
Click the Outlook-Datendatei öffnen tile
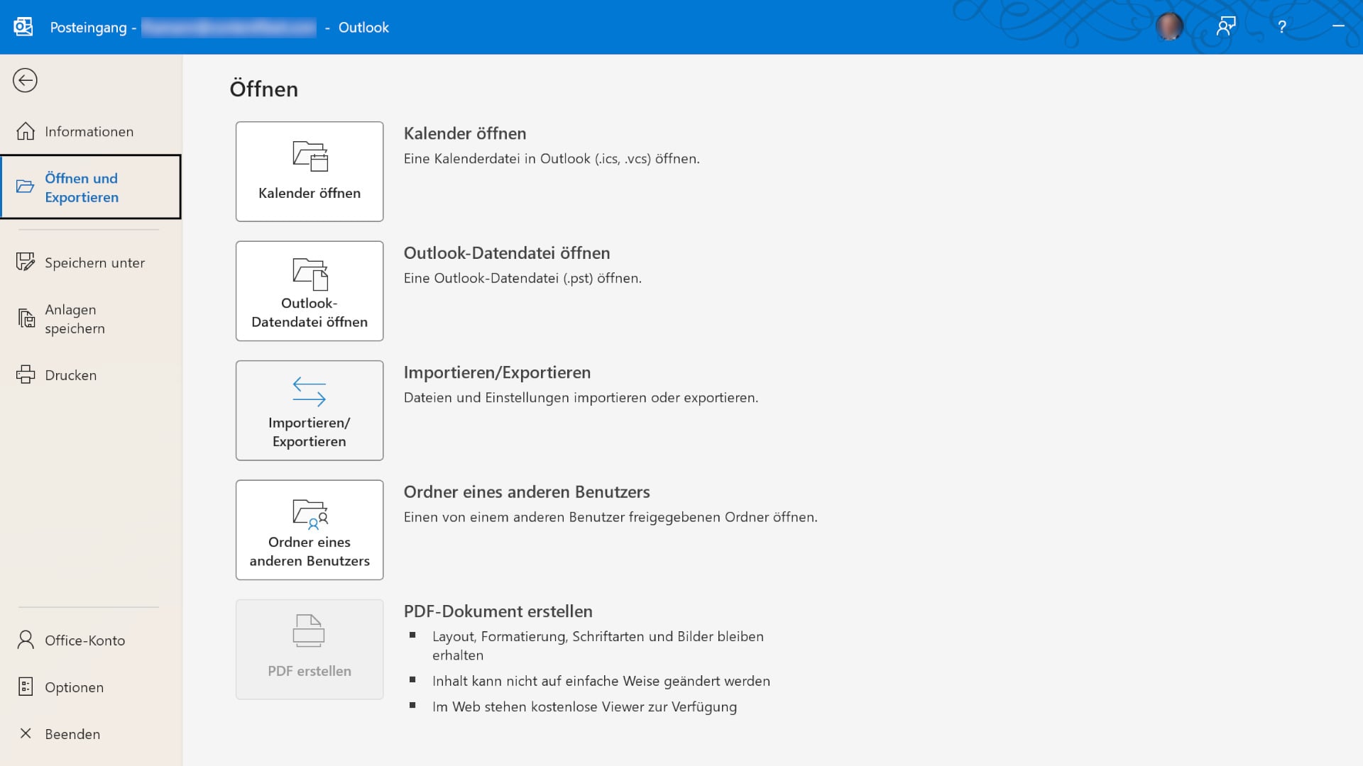tap(310, 291)
